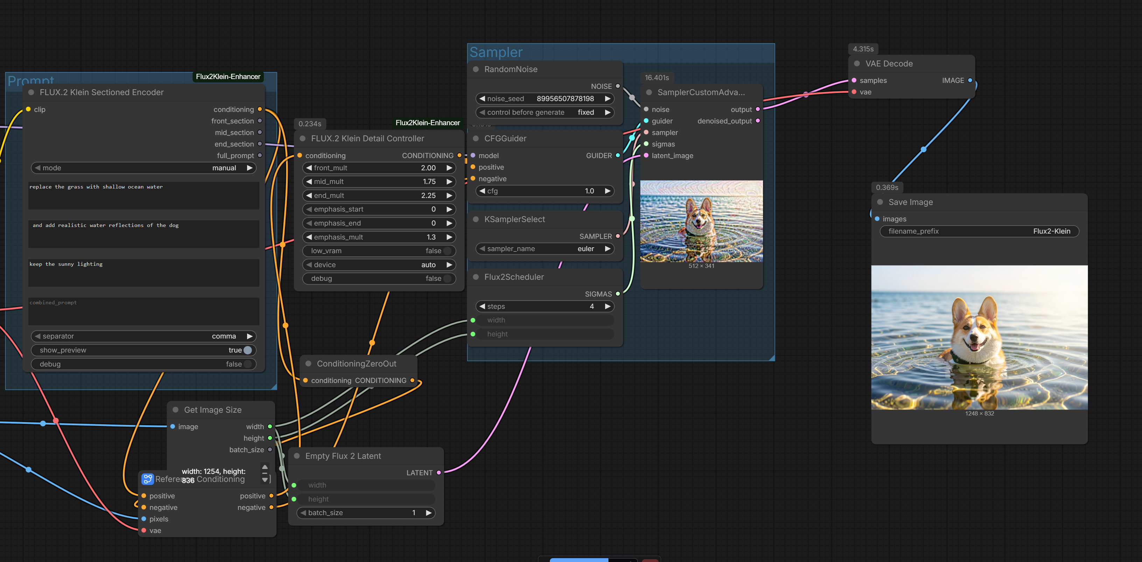Decrease emphasis_mult with its left arrow
The height and width of the screenshot is (562, 1142).
[x=309, y=237]
